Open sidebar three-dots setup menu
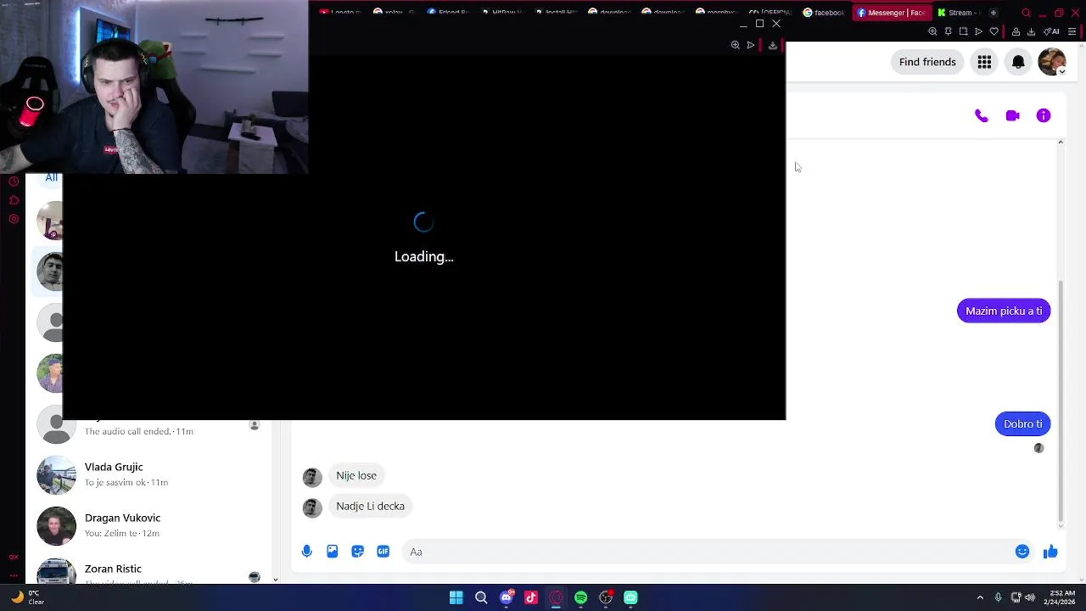Screen dimensions: 1086x611 click(14, 576)
